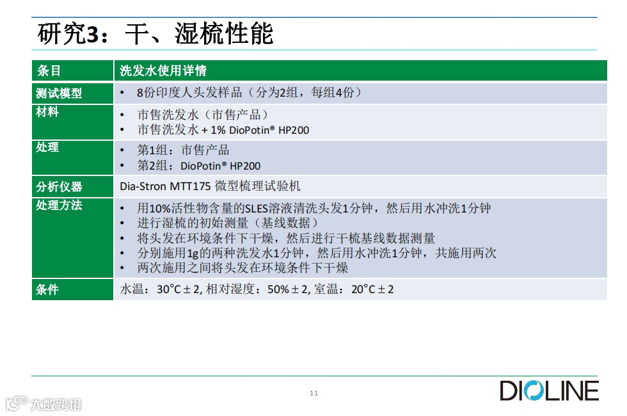Click the 测试模型 row label
This screenshot has width=627, height=416.
click(x=59, y=93)
